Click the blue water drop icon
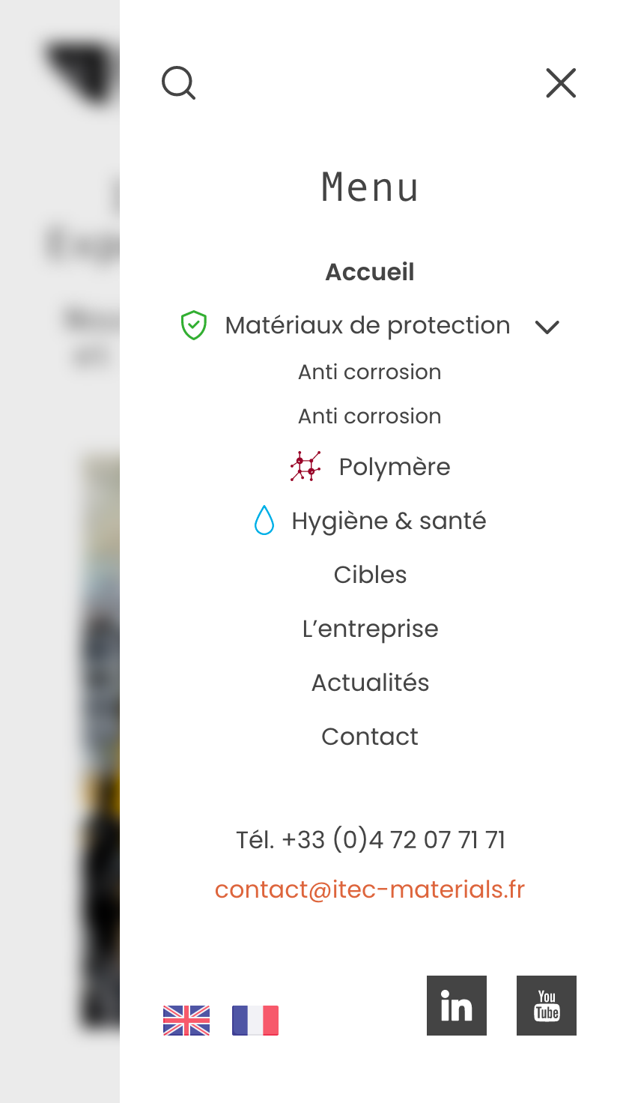 [264, 520]
